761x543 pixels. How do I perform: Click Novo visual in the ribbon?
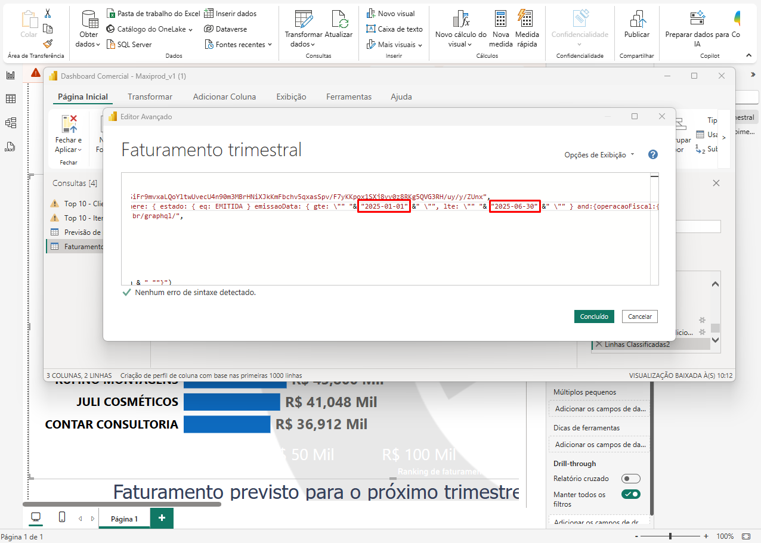pyautogui.click(x=391, y=13)
